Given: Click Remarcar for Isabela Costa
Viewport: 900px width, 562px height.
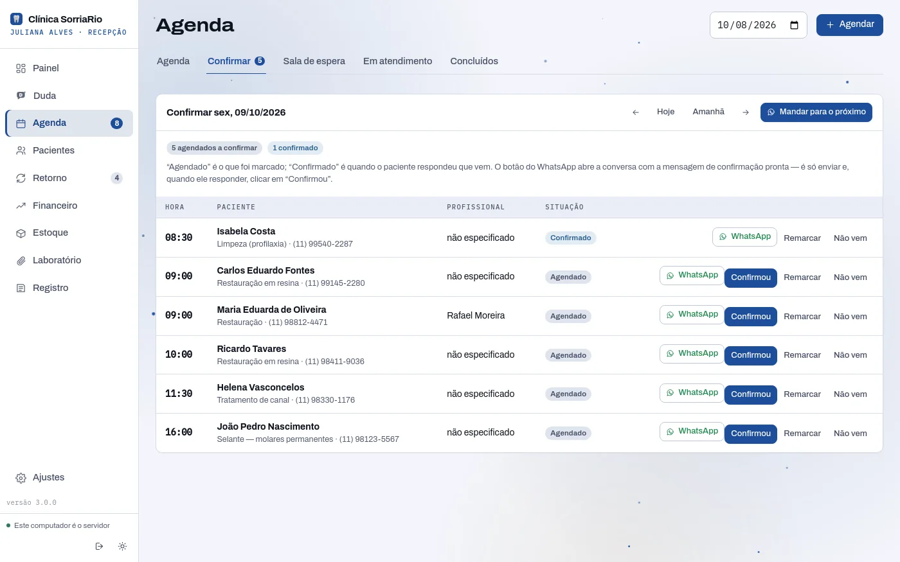Looking at the screenshot, I should click(802, 238).
